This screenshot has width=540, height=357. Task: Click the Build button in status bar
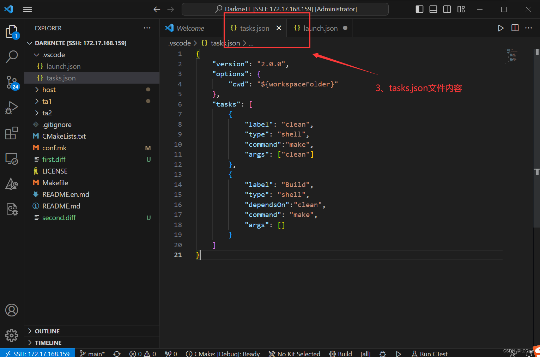(341, 353)
